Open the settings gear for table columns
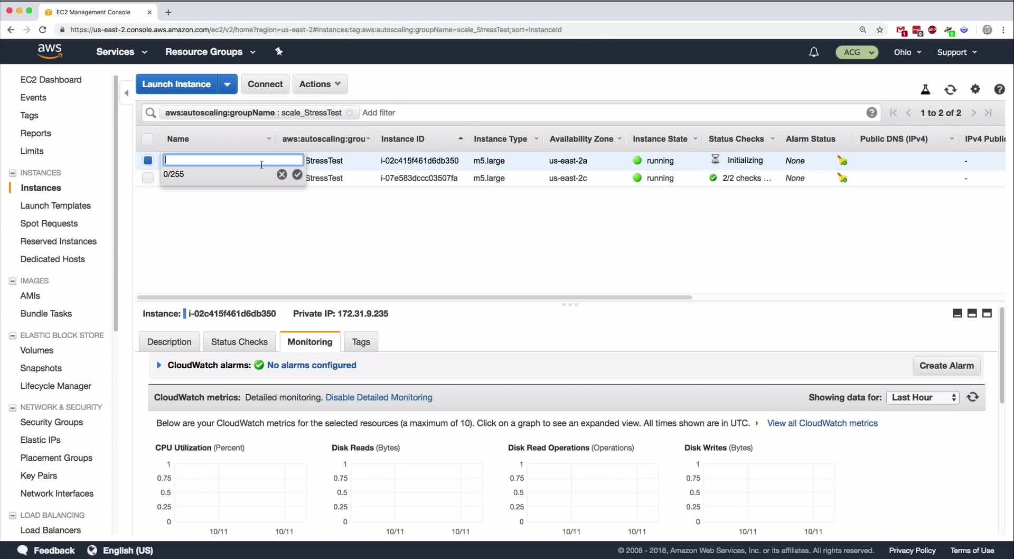This screenshot has width=1014, height=559. [x=975, y=89]
